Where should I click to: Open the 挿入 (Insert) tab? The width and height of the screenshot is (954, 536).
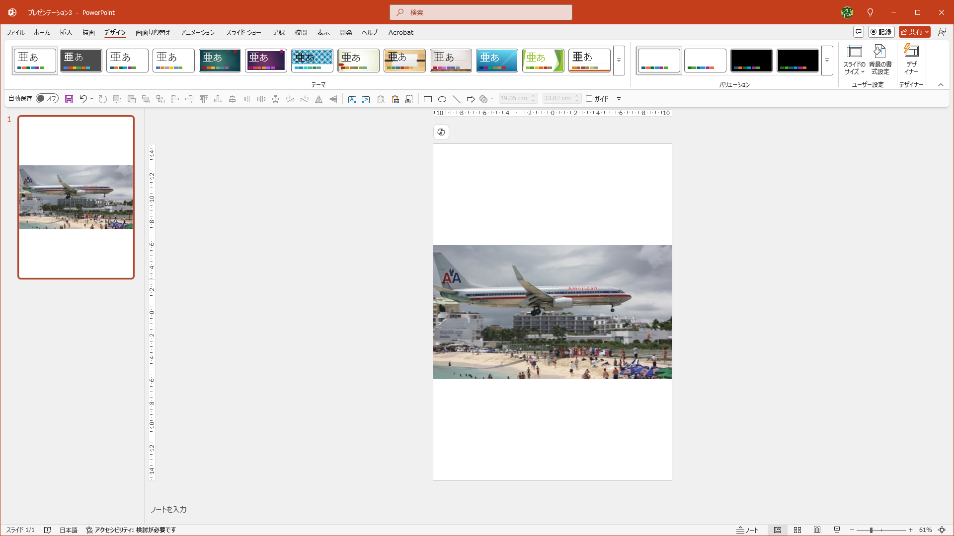(x=66, y=32)
